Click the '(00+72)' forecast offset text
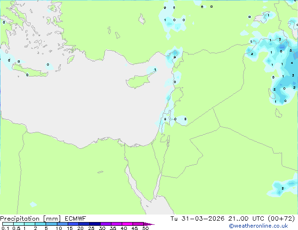The width and height of the screenshot is (298, 230). (x=281, y=219)
